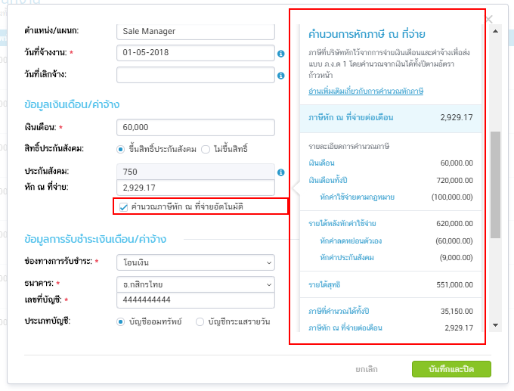Click the ยกเลิก cancel button
Viewport: 514px width, 391px height.
click(367, 369)
